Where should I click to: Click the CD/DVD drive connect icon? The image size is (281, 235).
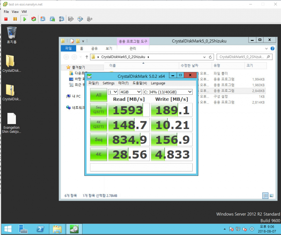pyautogui.click(x=80, y=19)
